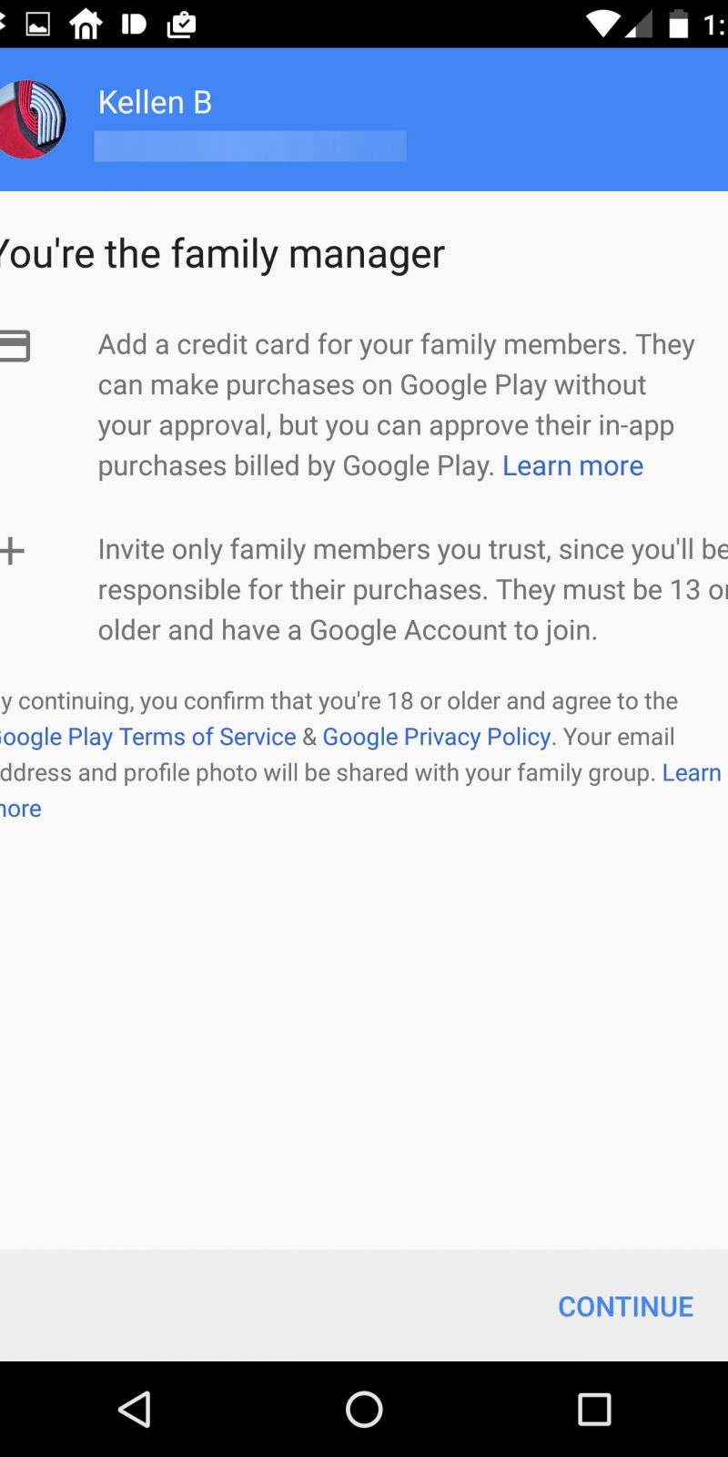This screenshot has height=1457, width=728.
Task: Tap the briefcase-check notification icon
Action: coord(181,25)
